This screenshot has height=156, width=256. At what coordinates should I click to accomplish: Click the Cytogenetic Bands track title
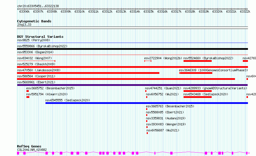pyautogui.click(x=34, y=21)
